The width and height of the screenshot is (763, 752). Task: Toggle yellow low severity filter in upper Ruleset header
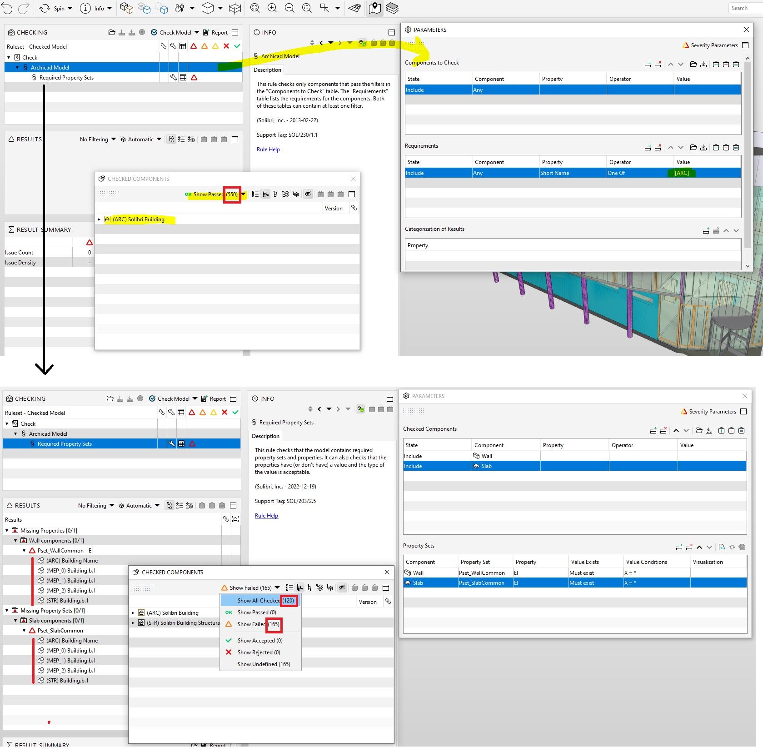click(x=215, y=46)
